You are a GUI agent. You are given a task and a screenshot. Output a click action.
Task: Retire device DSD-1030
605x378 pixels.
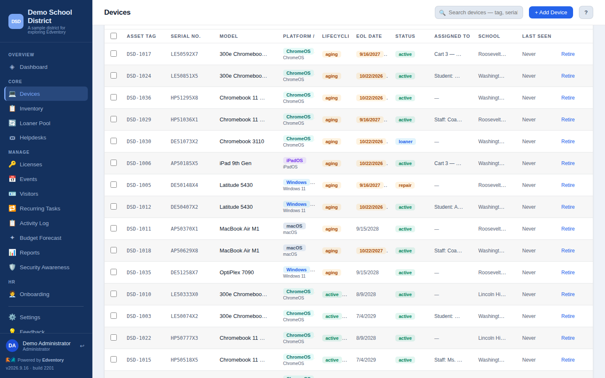(568, 142)
